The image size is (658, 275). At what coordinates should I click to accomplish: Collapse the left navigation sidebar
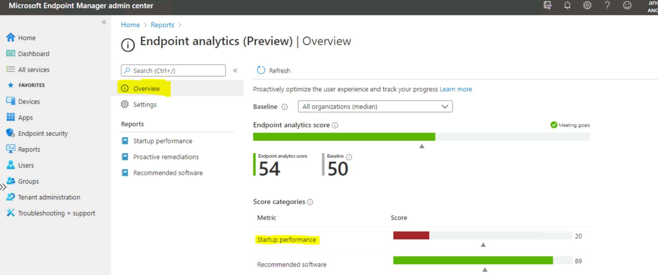click(x=104, y=22)
